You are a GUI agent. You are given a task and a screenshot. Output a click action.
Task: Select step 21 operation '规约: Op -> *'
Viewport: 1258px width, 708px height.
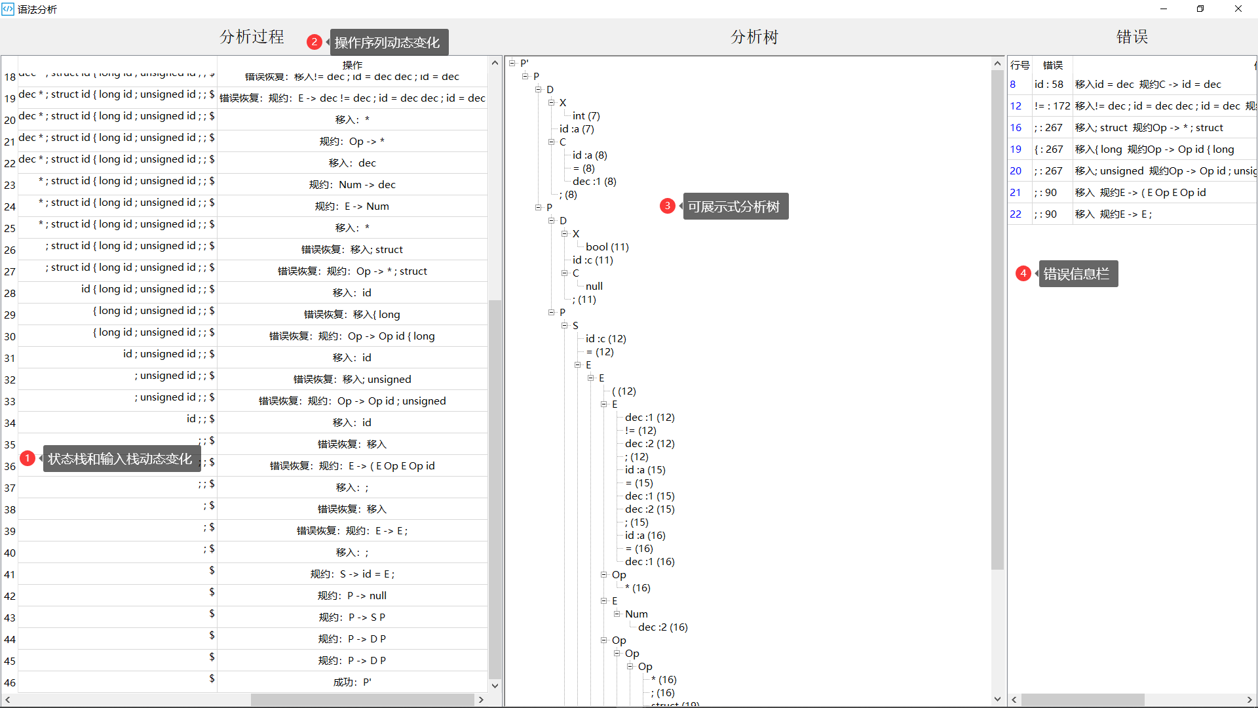[x=353, y=141]
